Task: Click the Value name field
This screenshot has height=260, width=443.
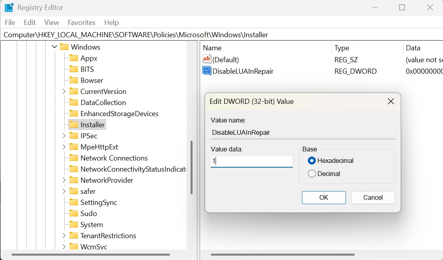Action: 303,133
